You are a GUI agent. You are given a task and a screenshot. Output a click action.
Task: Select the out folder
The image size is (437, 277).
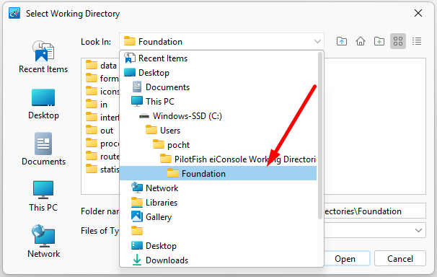click(x=100, y=131)
